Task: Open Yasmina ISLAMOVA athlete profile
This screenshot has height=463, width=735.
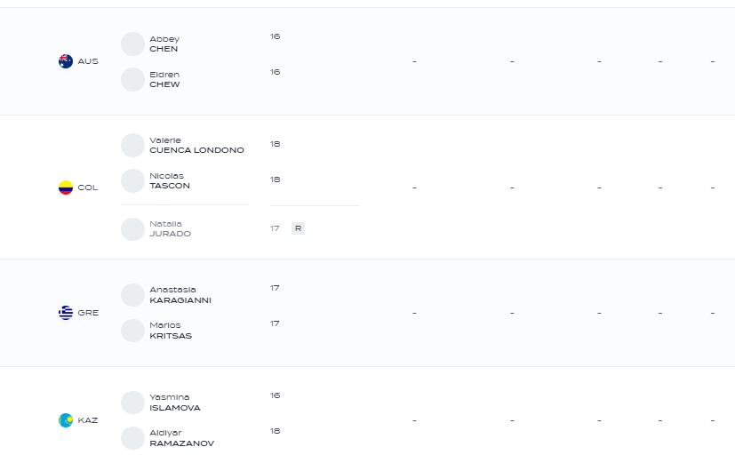Action: 175,403
